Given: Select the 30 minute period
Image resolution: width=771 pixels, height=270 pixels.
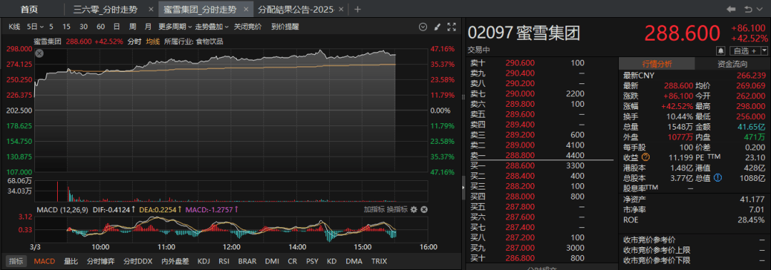Looking at the screenshot, I should (84, 27).
